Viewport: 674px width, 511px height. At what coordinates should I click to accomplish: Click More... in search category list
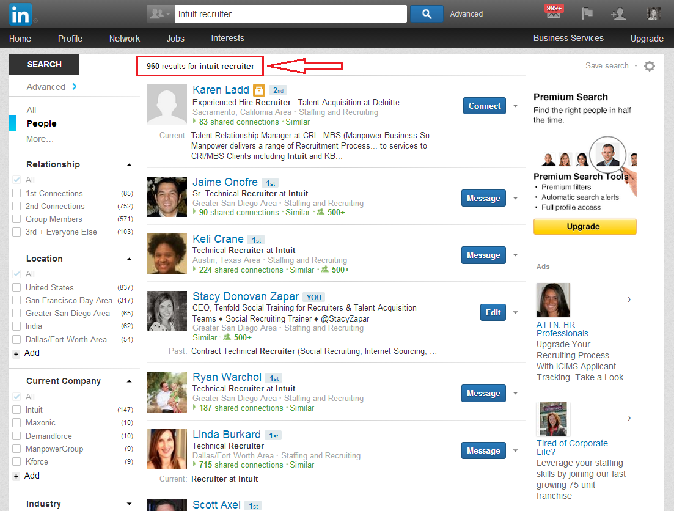40,139
